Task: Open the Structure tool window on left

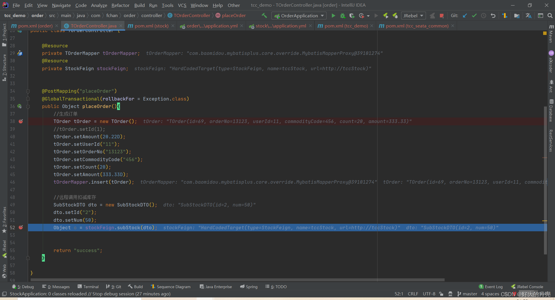Action: point(4,68)
